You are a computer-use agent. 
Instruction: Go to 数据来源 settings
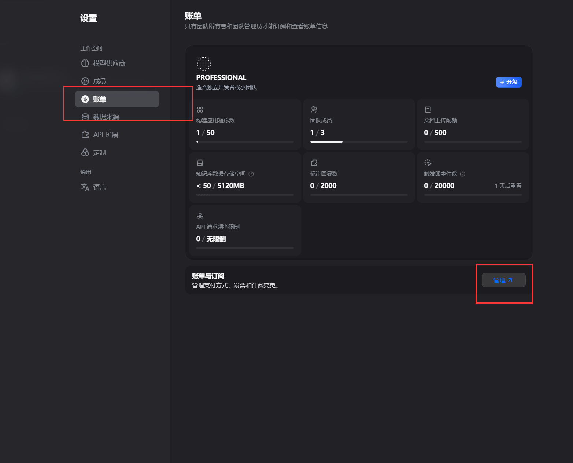coord(117,117)
